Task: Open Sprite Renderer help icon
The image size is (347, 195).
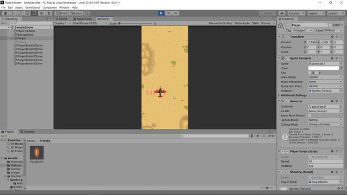Action: (332, 58)
